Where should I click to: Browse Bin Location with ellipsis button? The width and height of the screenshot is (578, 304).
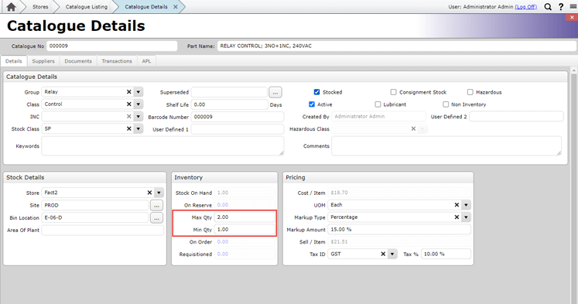tap(156, 218)
